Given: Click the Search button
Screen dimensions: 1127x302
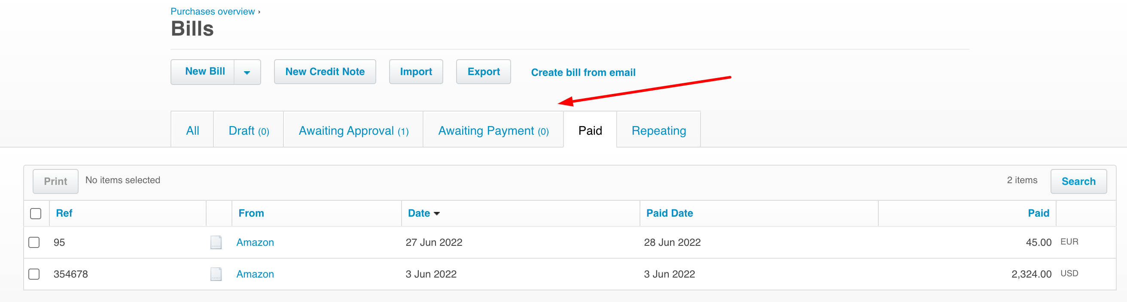Looking at the screenshot, I should (x=1078, y=181).
